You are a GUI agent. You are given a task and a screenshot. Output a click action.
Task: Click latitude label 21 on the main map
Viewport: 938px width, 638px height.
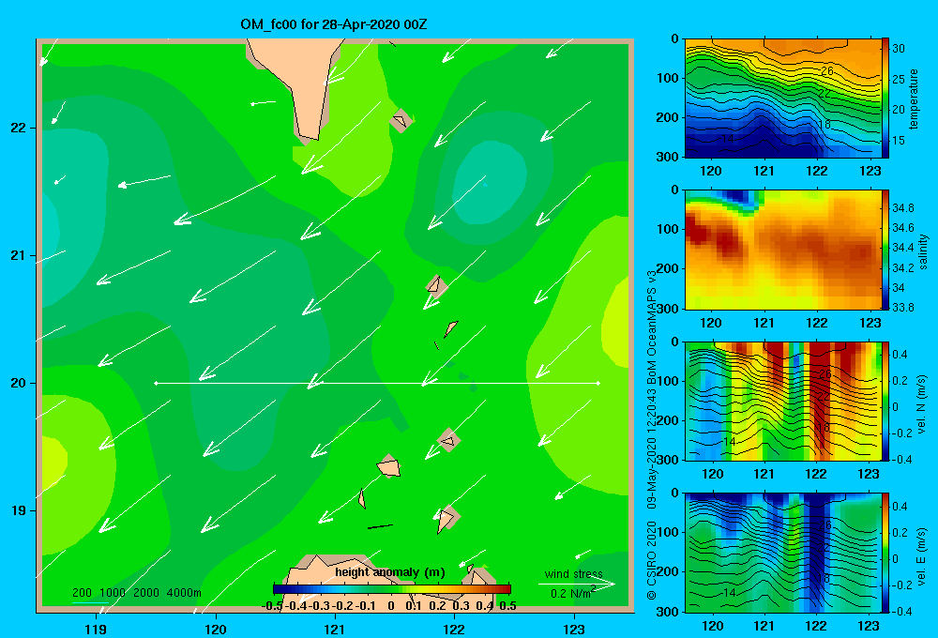pyautogui.click(x=19, y=255)
